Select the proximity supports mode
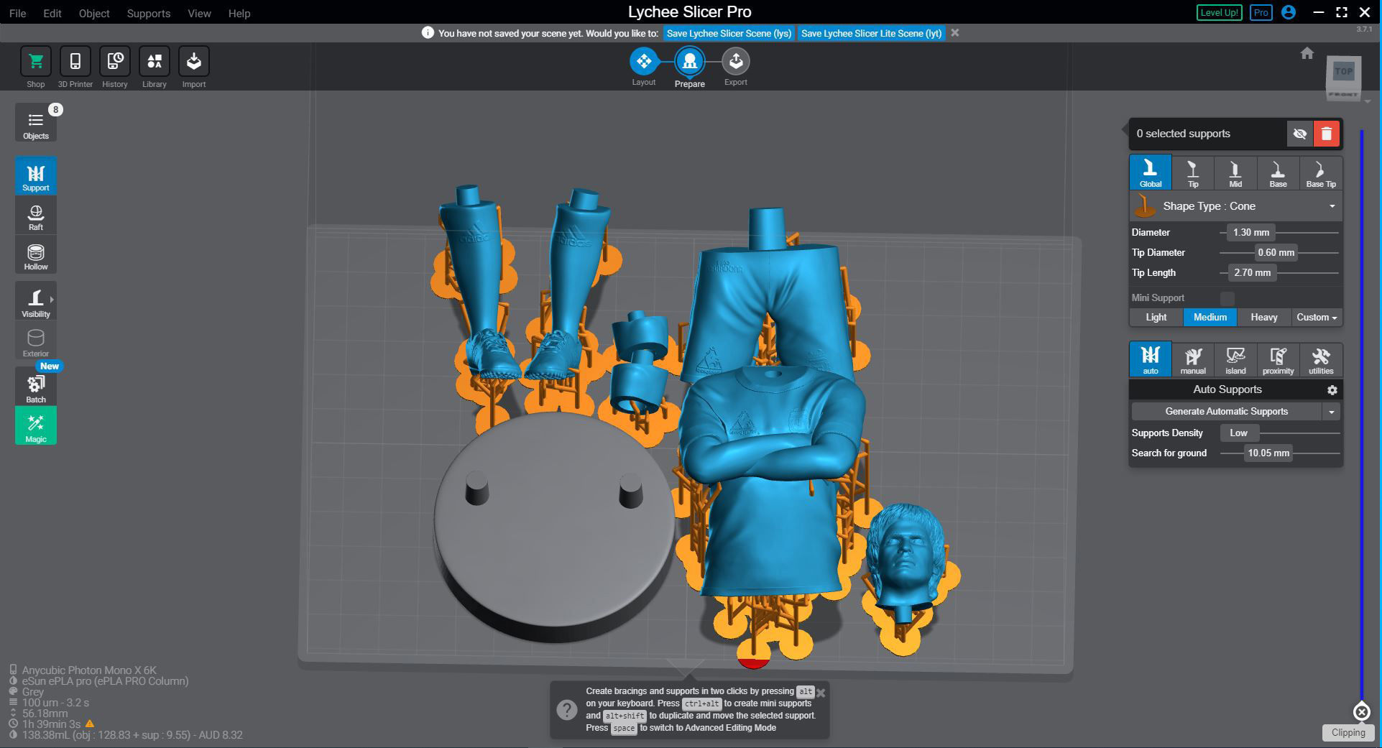The height and width of the screenshot is (748, 1382). coord(1278,359)
